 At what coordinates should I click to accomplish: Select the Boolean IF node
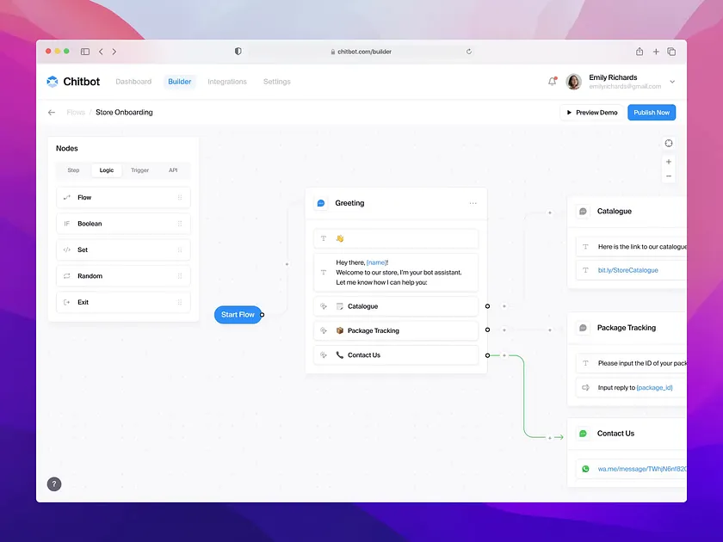[x=122, y=223]
